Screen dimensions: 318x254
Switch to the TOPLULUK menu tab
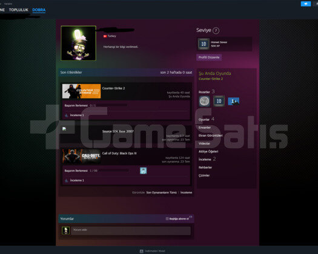click(18, 10)
